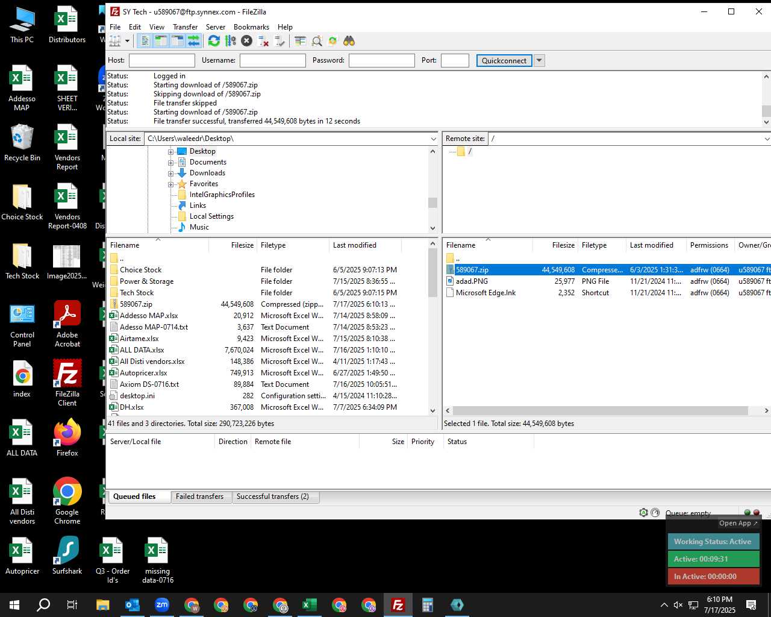Screen dimensions: 771x617
Task: Open the Surfshark desktop shortcut
Action: [x=67, y=555]
